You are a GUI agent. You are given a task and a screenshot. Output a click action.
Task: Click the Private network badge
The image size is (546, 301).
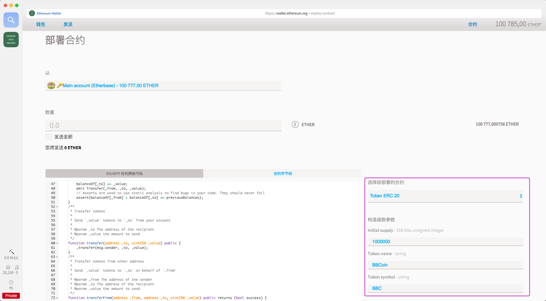pos(11,296)
